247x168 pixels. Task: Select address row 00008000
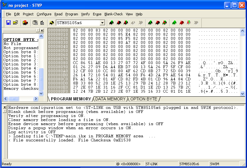point(58,30)
